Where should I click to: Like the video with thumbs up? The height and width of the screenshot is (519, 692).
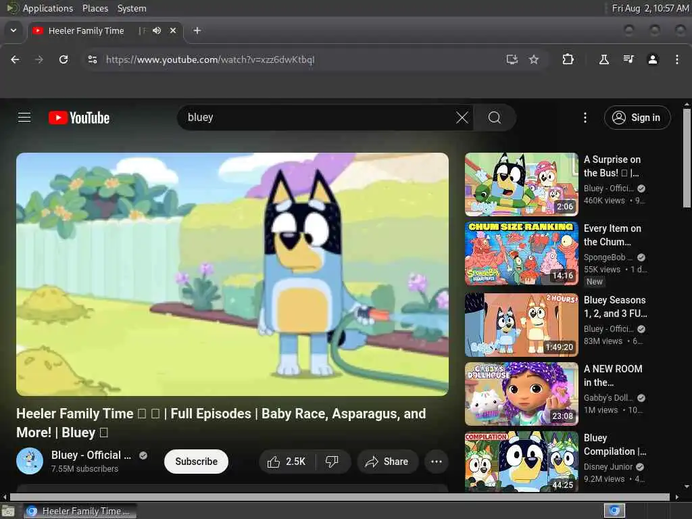click(287, 462)
